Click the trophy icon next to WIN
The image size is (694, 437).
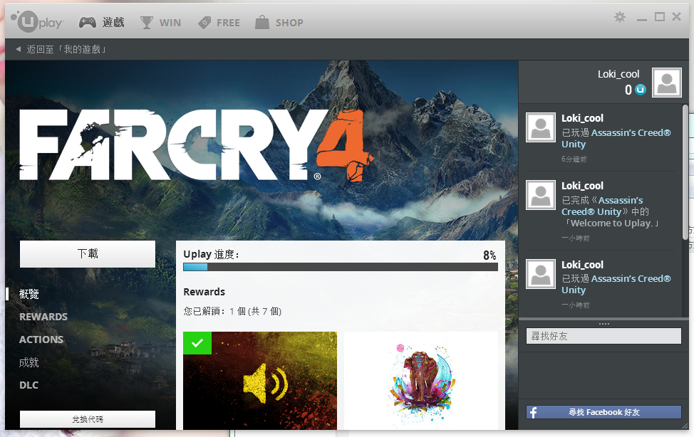(x=147, y=23)
